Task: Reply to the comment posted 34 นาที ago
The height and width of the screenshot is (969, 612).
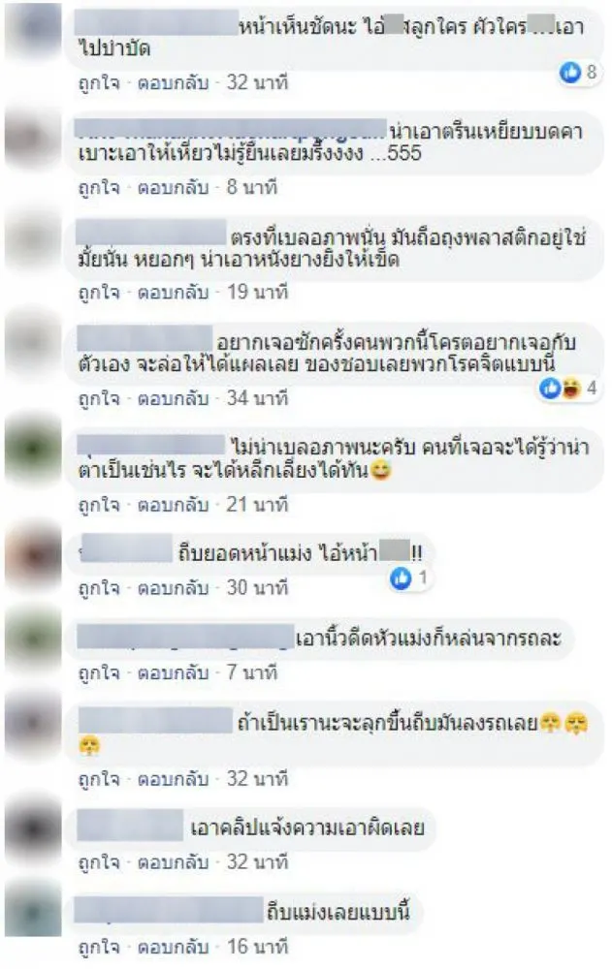Action: [173, 398]
